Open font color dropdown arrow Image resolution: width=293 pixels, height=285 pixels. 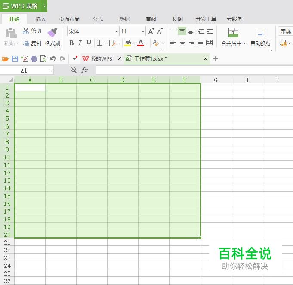pyautogui.click(x=147, y=43)
